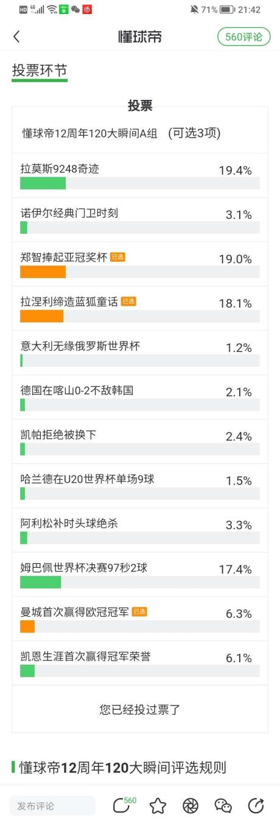280x826 pixels.
Task: Tap the 您已经投过票了 button
Action: tap(140, 709)
